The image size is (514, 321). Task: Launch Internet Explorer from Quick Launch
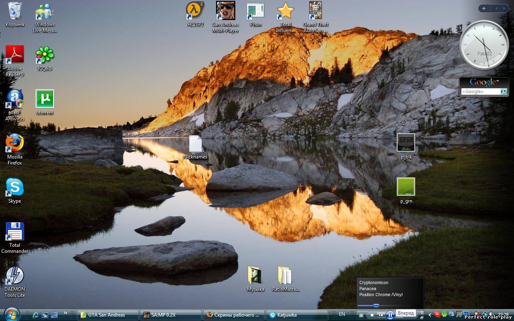click(x=36, y=315)
